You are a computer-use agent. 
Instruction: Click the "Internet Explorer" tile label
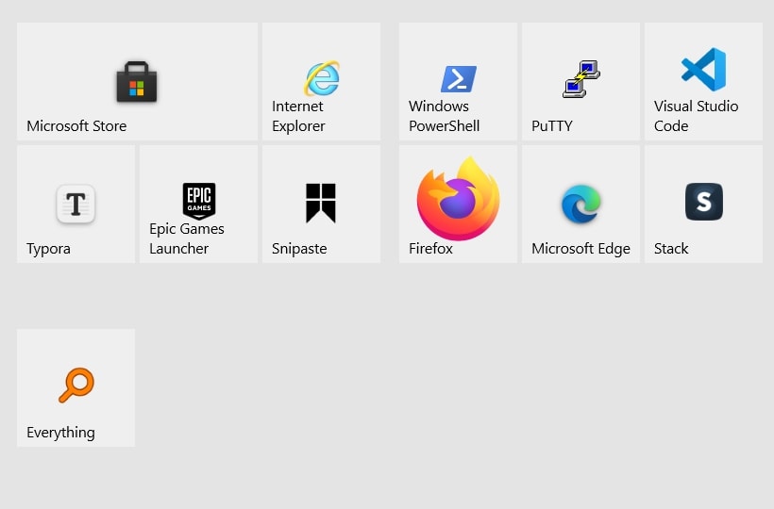pos(298,116)
